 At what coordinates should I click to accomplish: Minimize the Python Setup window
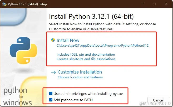[142, 4]
